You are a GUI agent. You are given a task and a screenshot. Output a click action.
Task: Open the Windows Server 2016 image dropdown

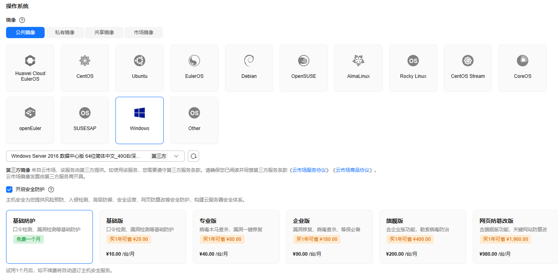(95, 156)
